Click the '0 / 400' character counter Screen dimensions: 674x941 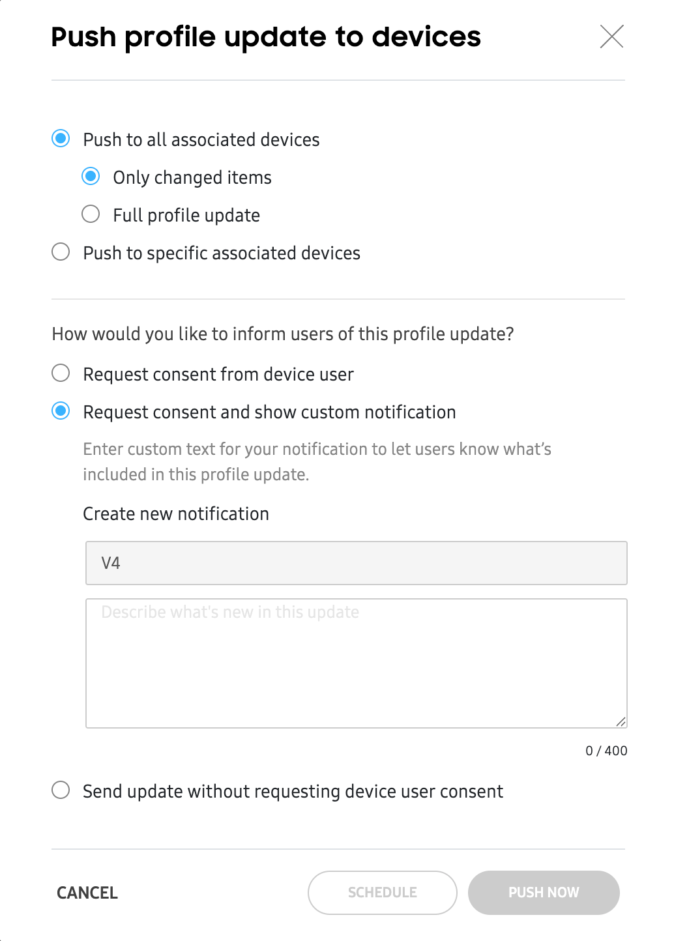tap(606, 750)
